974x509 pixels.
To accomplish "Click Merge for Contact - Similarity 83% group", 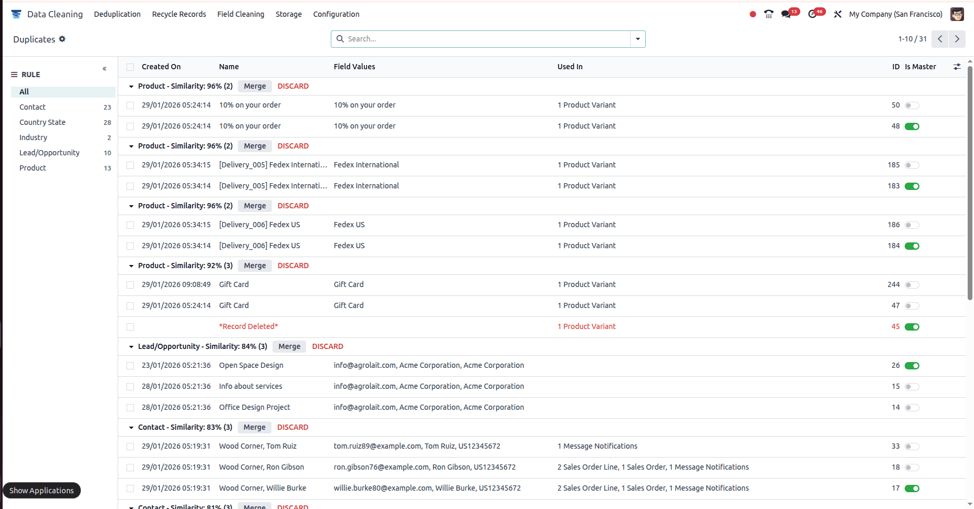I will (x=254, y=427).
